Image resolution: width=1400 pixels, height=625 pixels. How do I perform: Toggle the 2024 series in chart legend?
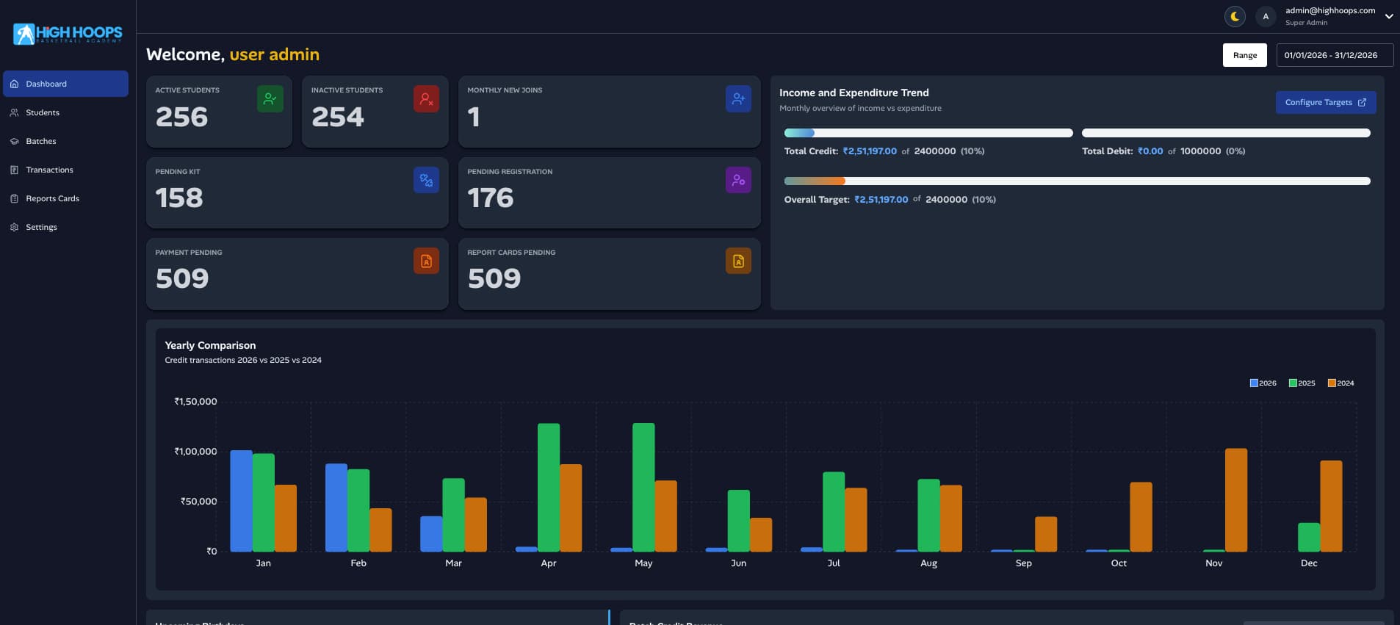1341,383
